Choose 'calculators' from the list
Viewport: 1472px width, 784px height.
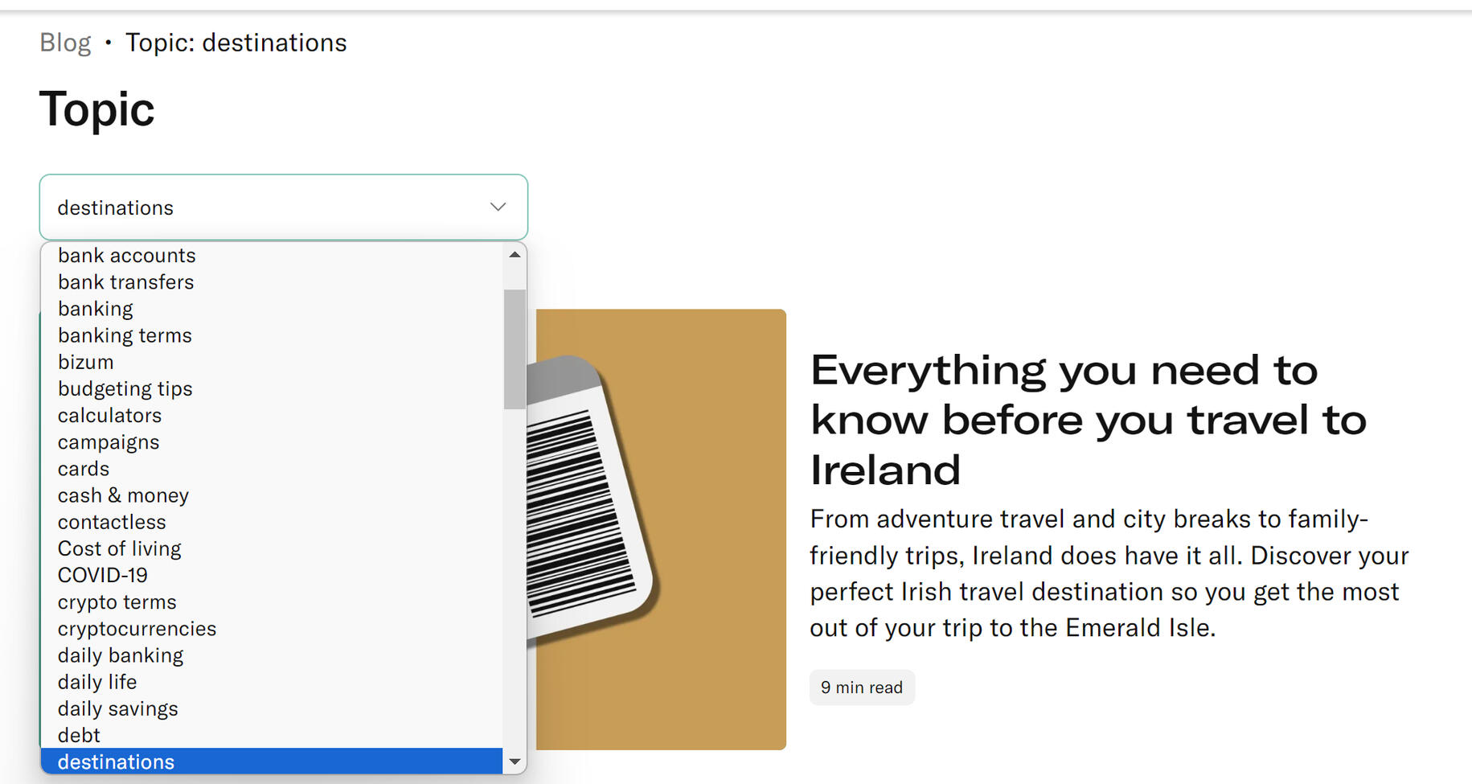click(109, 416)
